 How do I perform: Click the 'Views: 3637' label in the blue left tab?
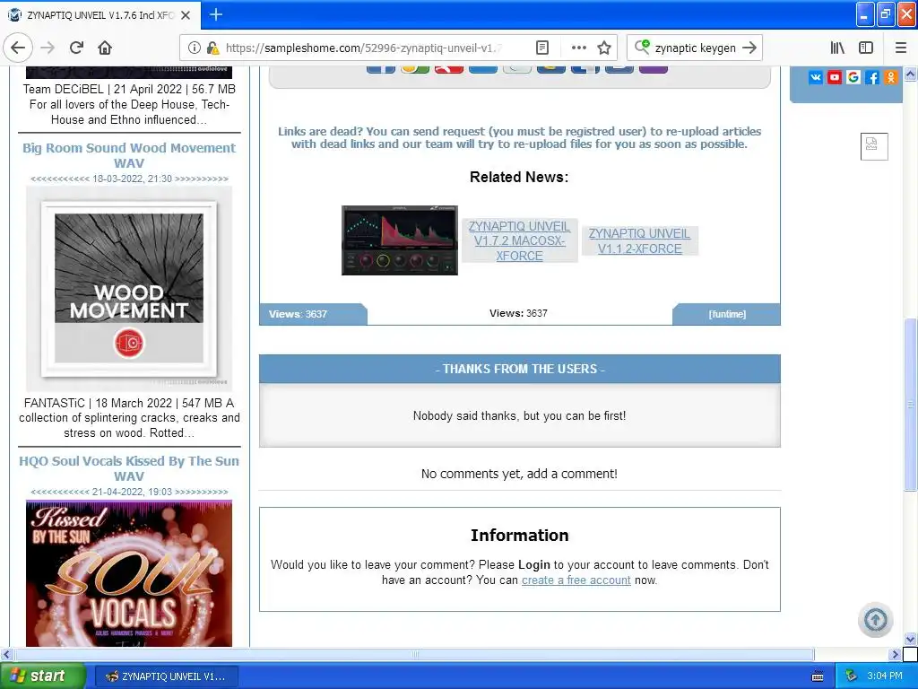[298, 314]
